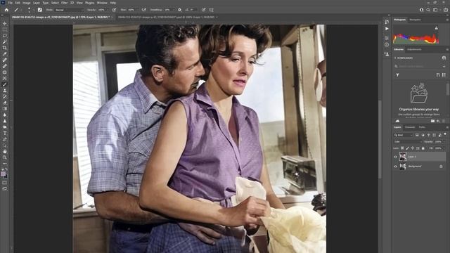Screen dimensions: 450x253
Task: Toggle pressure for opacity button
Action: pos(114,10)
